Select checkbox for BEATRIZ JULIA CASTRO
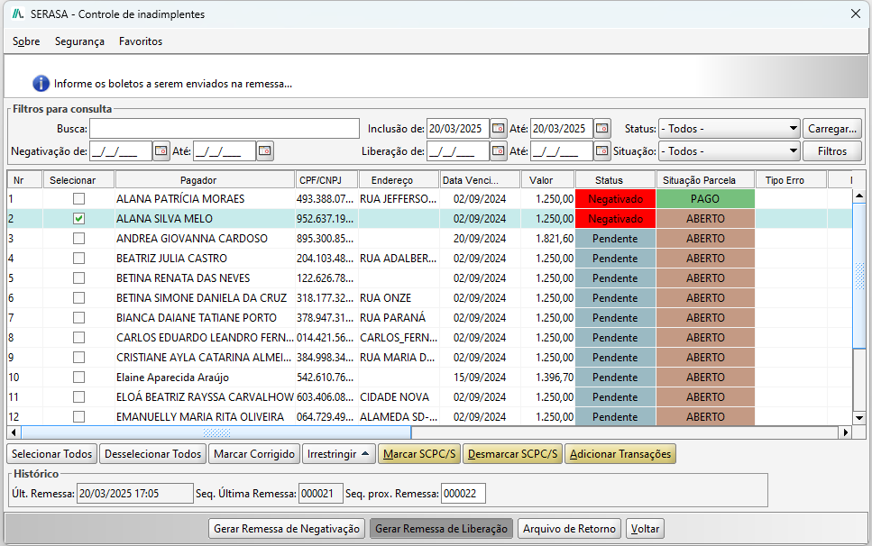Screen dimensions: 872x546 click(79, 259)
